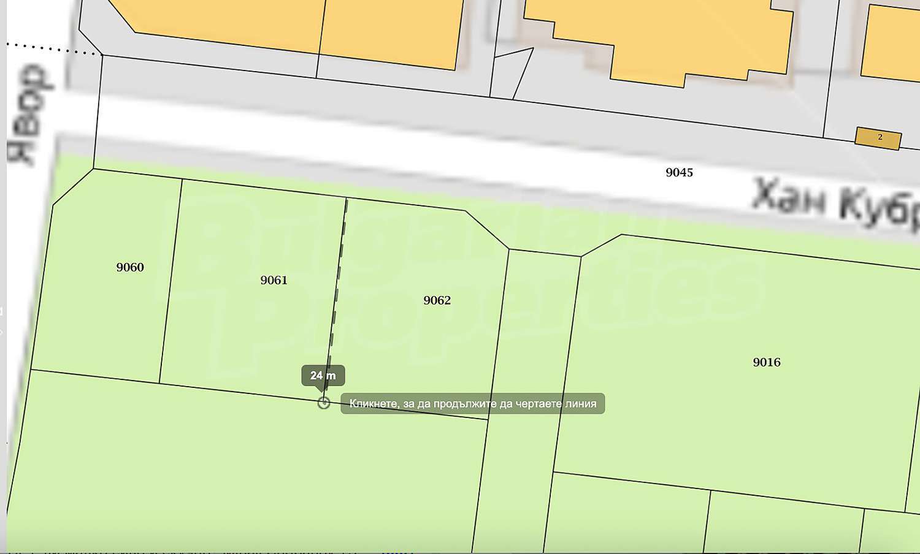
Task: Select parcel labeled 9061
Action: pyautogui.click(x=274, y=280)
